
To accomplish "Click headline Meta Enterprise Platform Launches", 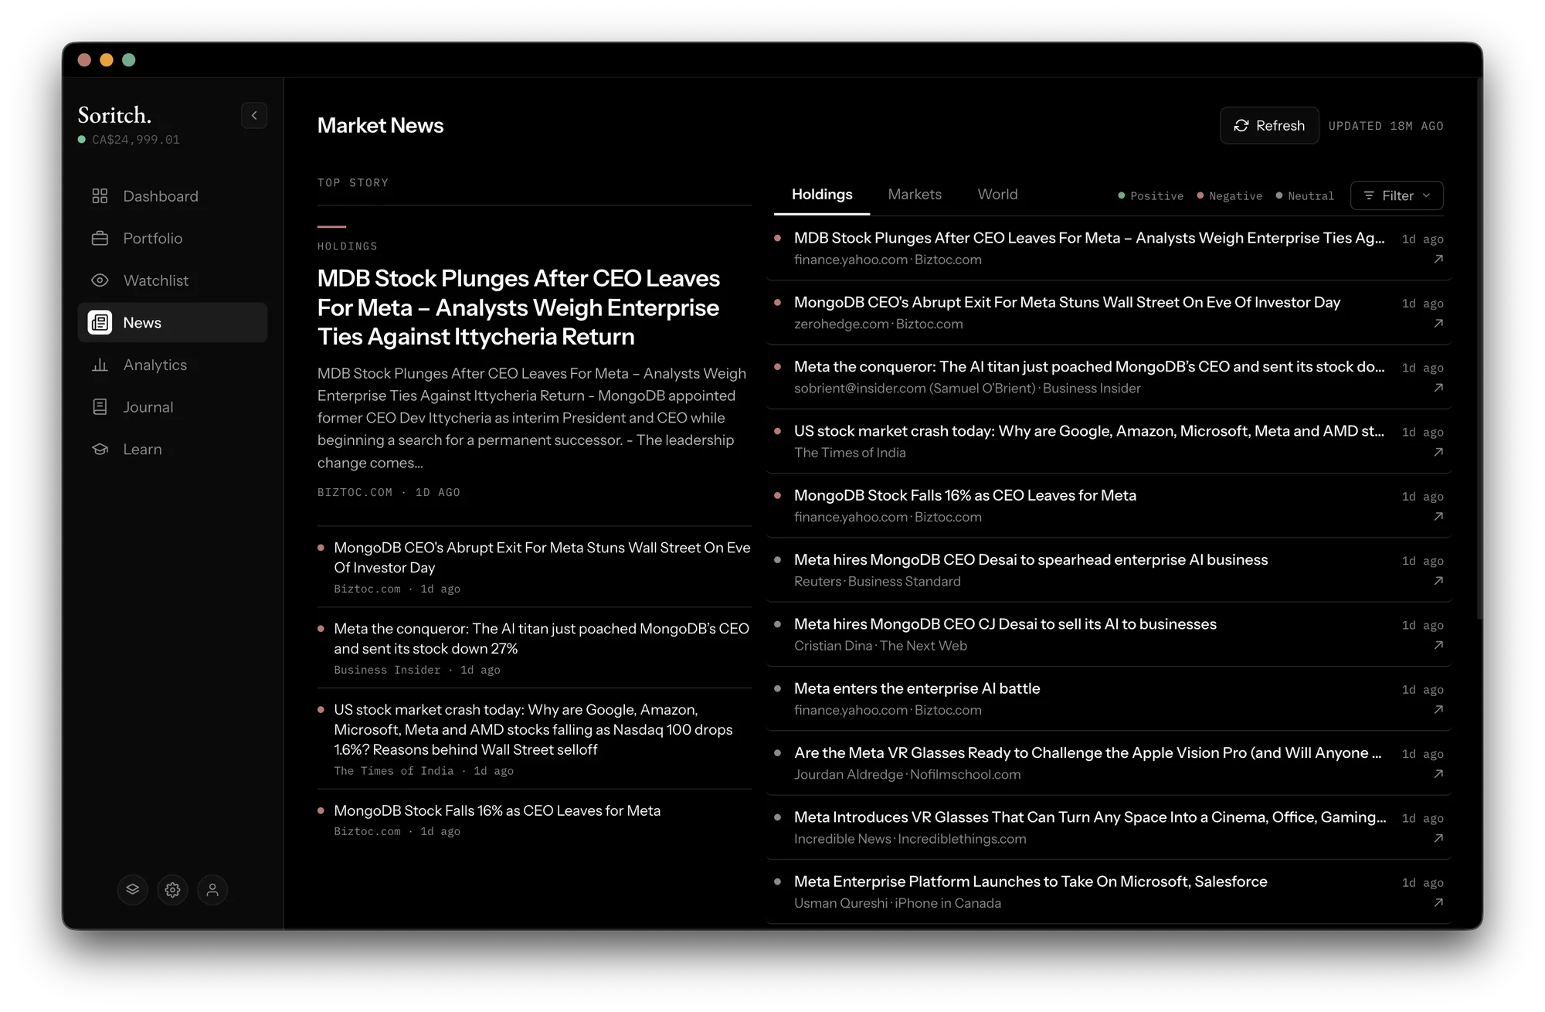I will (x=1031, y=881).
